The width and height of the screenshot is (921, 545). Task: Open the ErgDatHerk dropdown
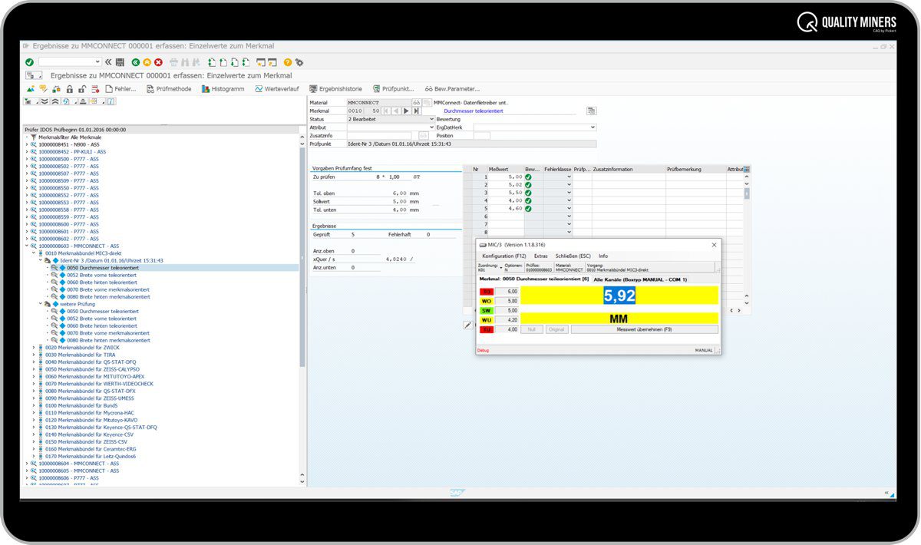pyautogui.click(x=593, y=127)
